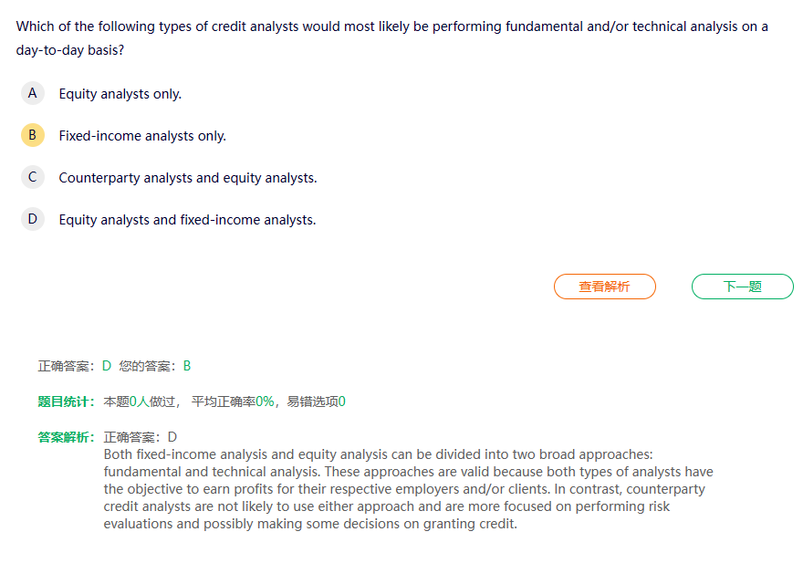Click the 易错选项0 statistic
This screenshot has width=803, height=584.
[316, 401]
